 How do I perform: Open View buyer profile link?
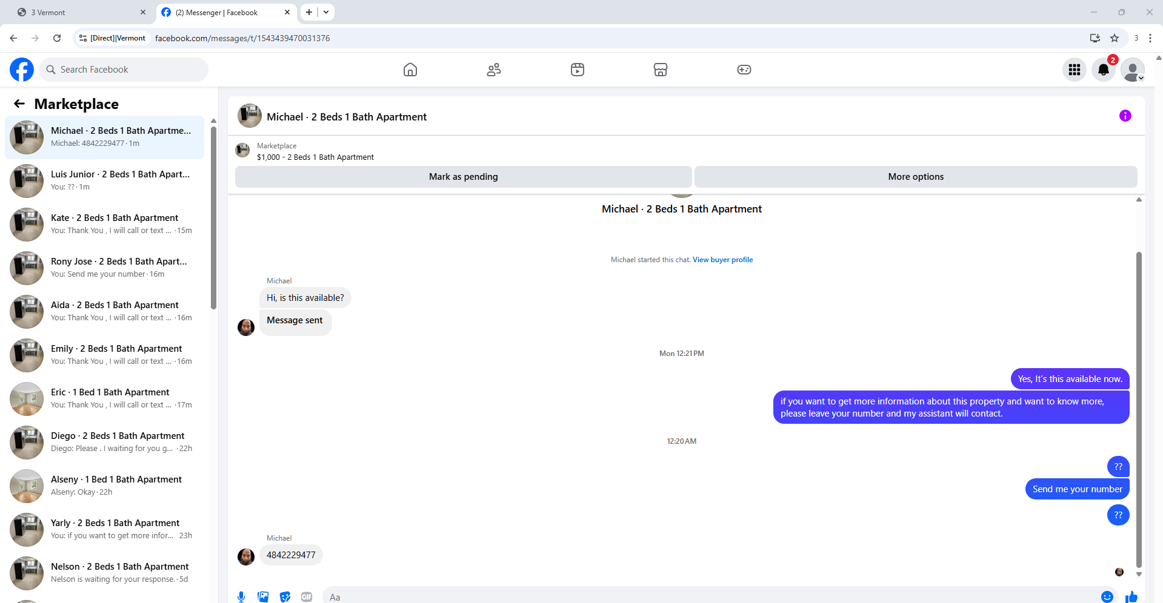[723, 260]
